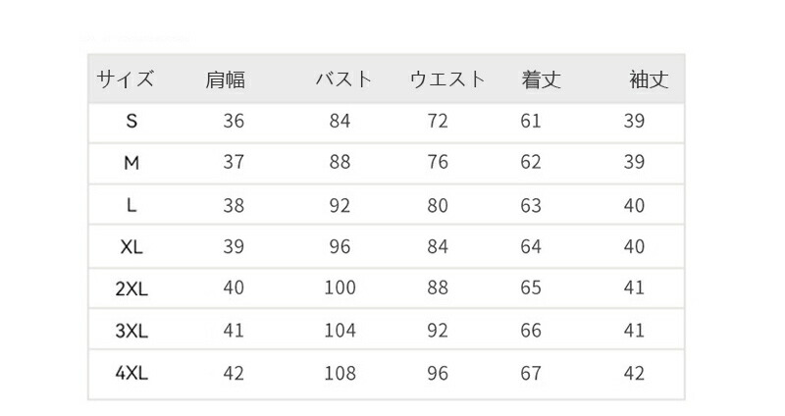Click the 肩幅 column header
This screenshot has width=785, height=416.
(x=226, y=79)
